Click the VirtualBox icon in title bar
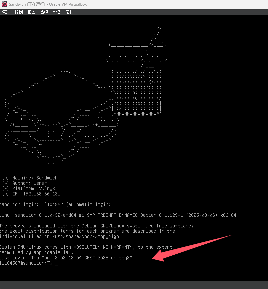 tap(4, 4)
